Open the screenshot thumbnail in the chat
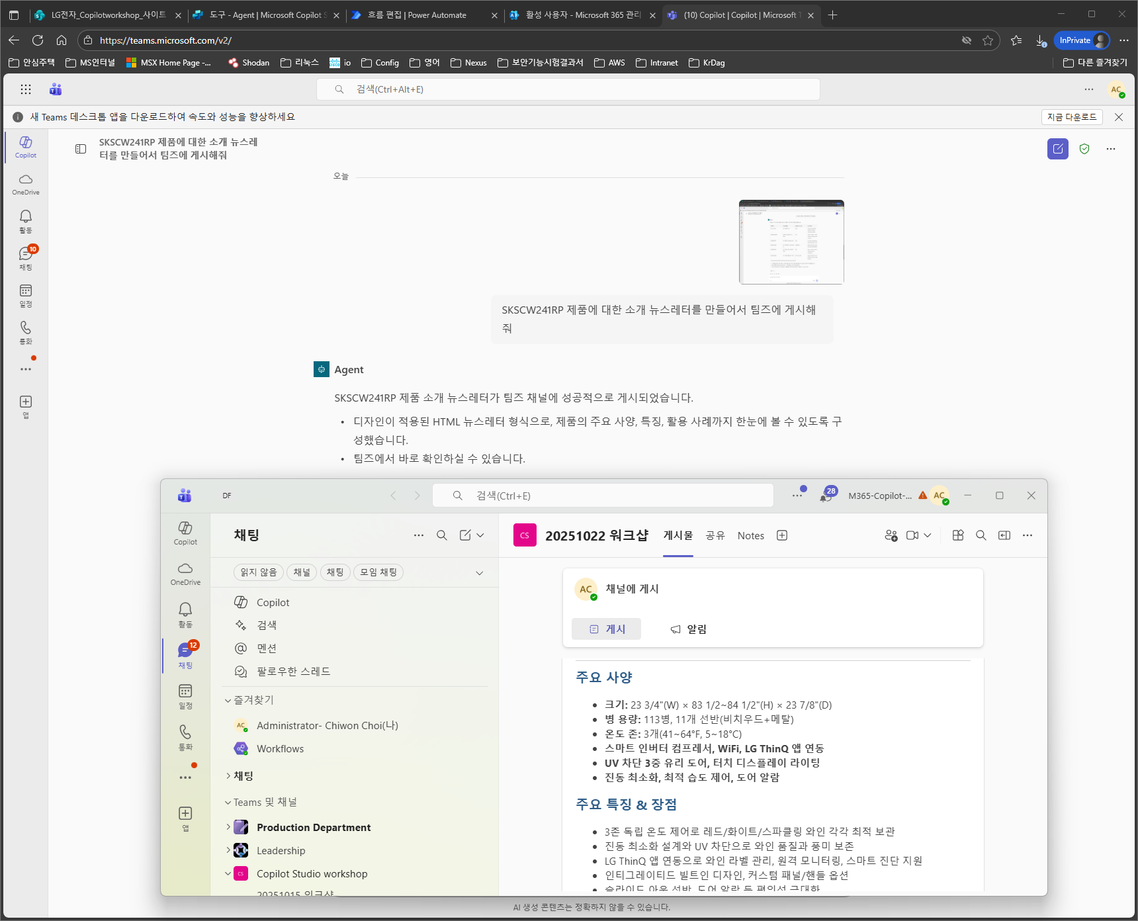This screenshot has width=1138, height=921. (x=791, y=242)
